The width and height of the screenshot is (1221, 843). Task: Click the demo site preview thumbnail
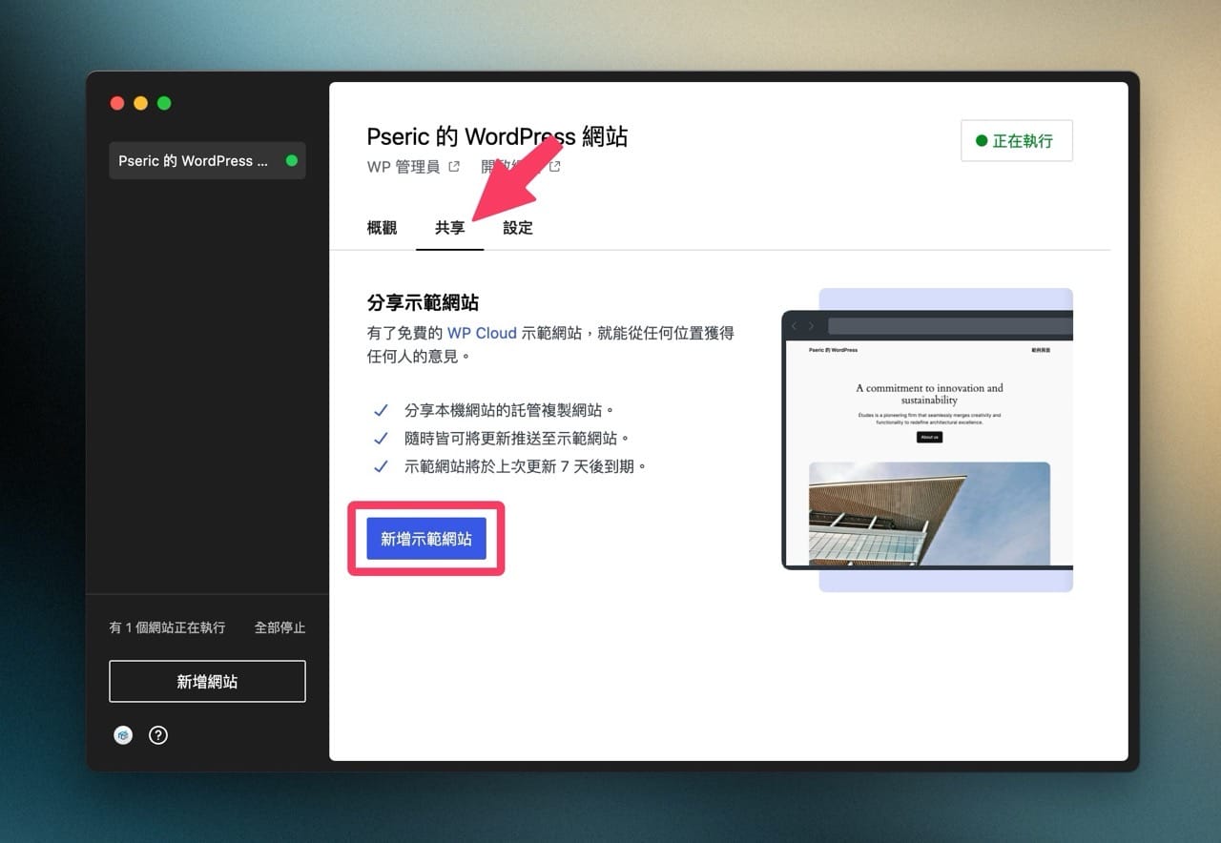click(x=927, y=440)
